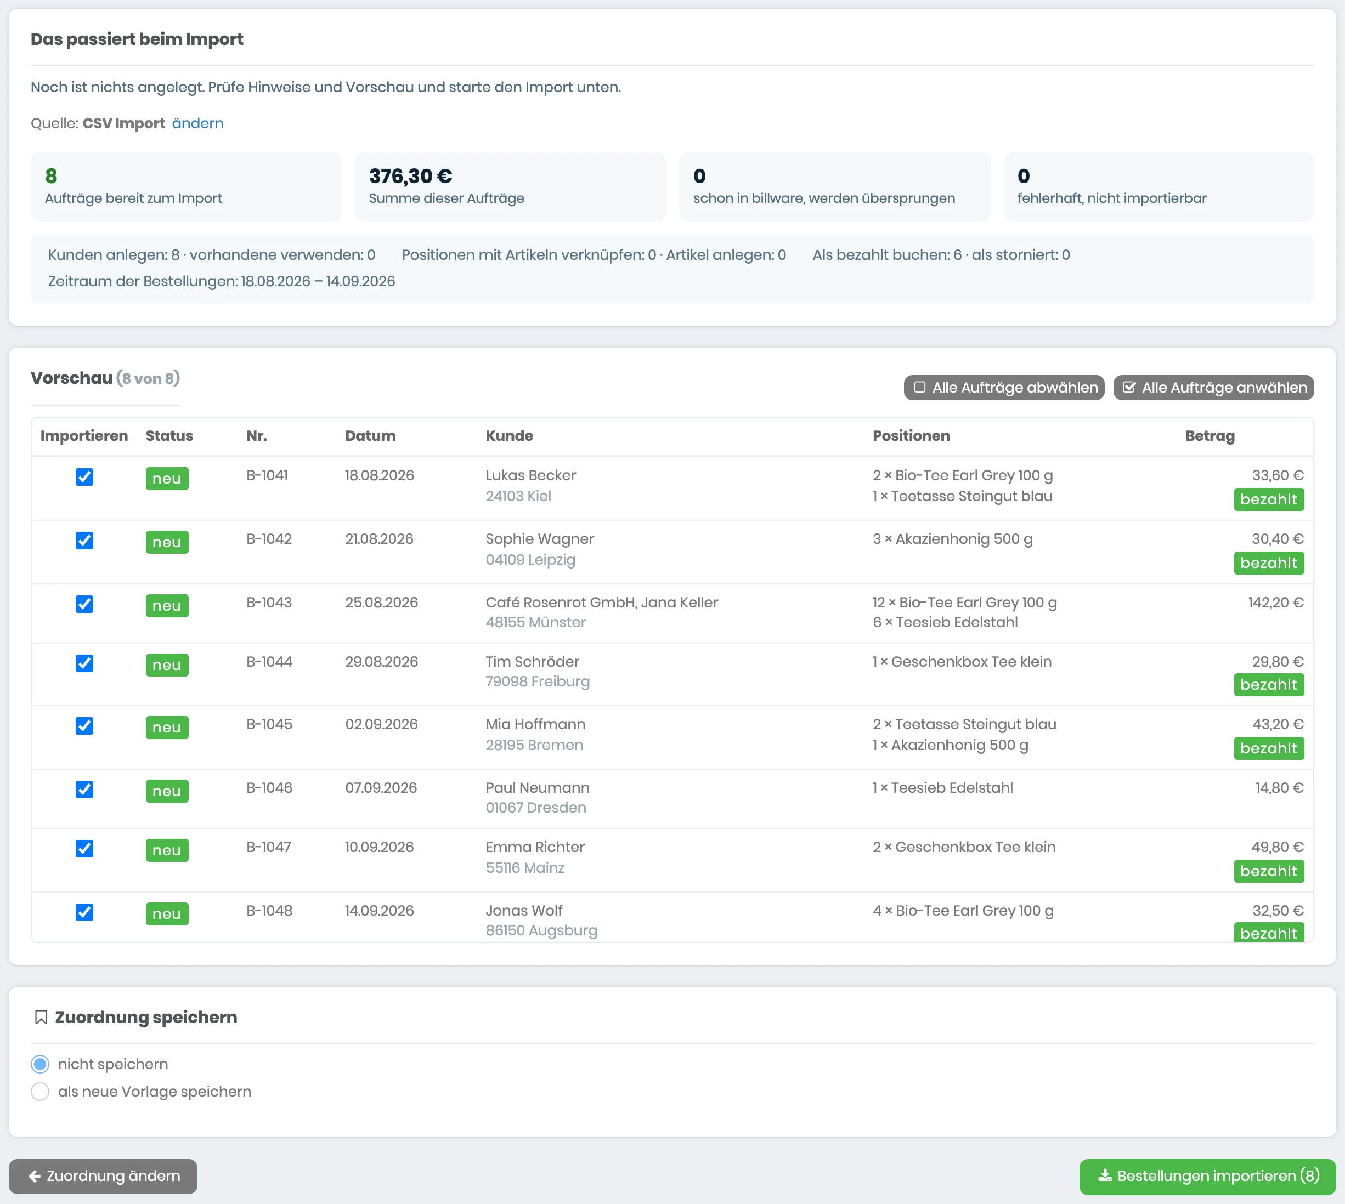Click position '3 × Akazienhonig 500 g'
Image resolution: width=1345 pixels, height=1204 pixels.
coord(952,539)
